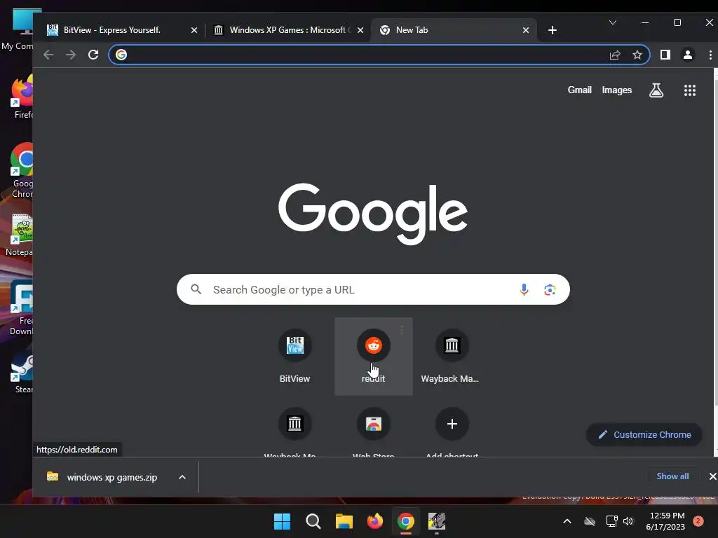Select Free Download Manager desktop shortcut
The width and height of the screenshot is (718, 538).
(x=21, y=308)
